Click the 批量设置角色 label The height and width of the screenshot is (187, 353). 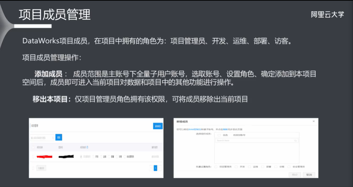[204, 167]
